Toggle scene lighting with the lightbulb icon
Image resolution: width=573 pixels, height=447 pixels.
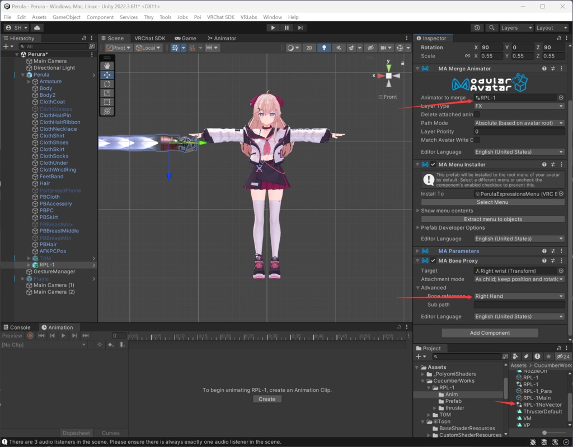(x=324, y=48)
